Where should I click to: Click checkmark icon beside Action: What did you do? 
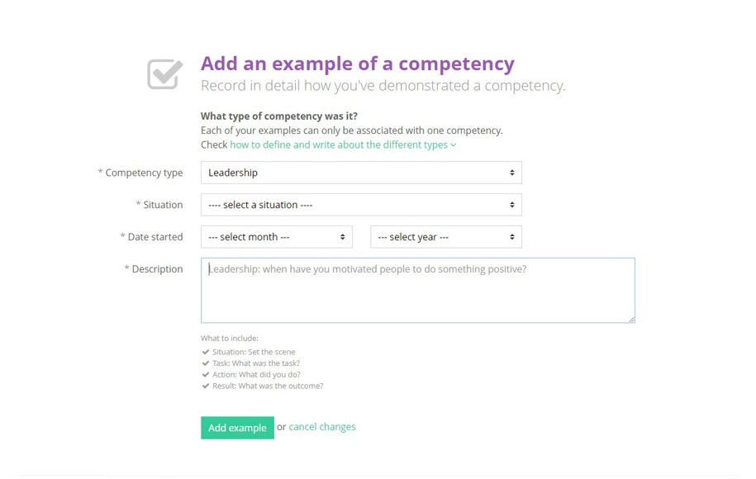(x=206, y=374)
